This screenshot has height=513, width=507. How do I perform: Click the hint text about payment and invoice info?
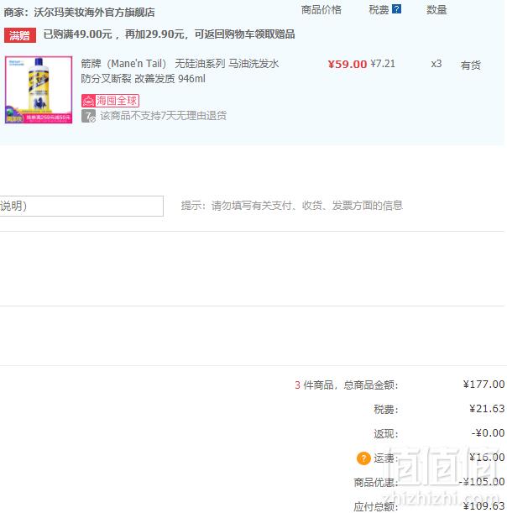pyautogui.click(x=292, y=206)
